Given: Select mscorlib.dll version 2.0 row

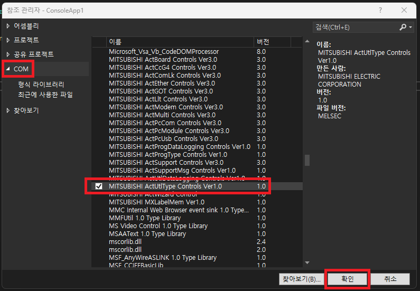Looking at the screenshot, I should pyautogui.click(x=197, y=249).
